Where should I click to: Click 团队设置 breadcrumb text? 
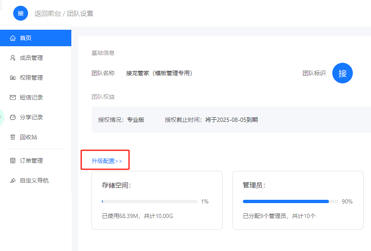80,14
